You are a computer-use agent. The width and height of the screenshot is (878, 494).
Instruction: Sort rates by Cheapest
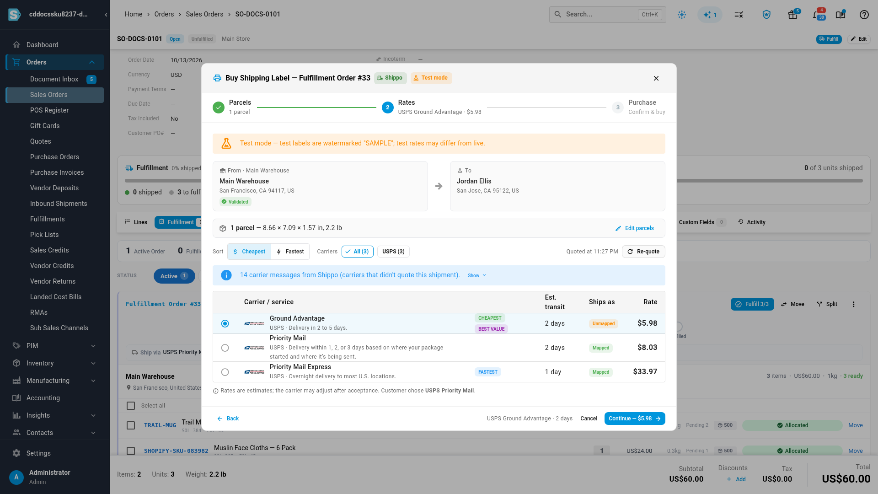coord(249,252)
